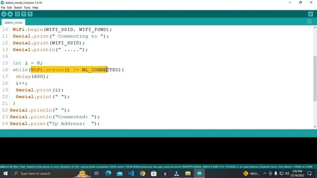Open File Explorer on the taskbar
This screenshot has height=178, width=317.
188,174
